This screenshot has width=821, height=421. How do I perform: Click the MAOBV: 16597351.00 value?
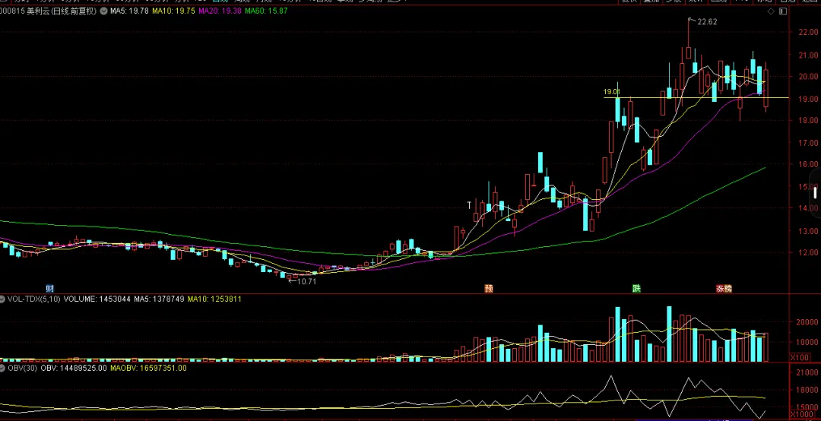(148, 368)
